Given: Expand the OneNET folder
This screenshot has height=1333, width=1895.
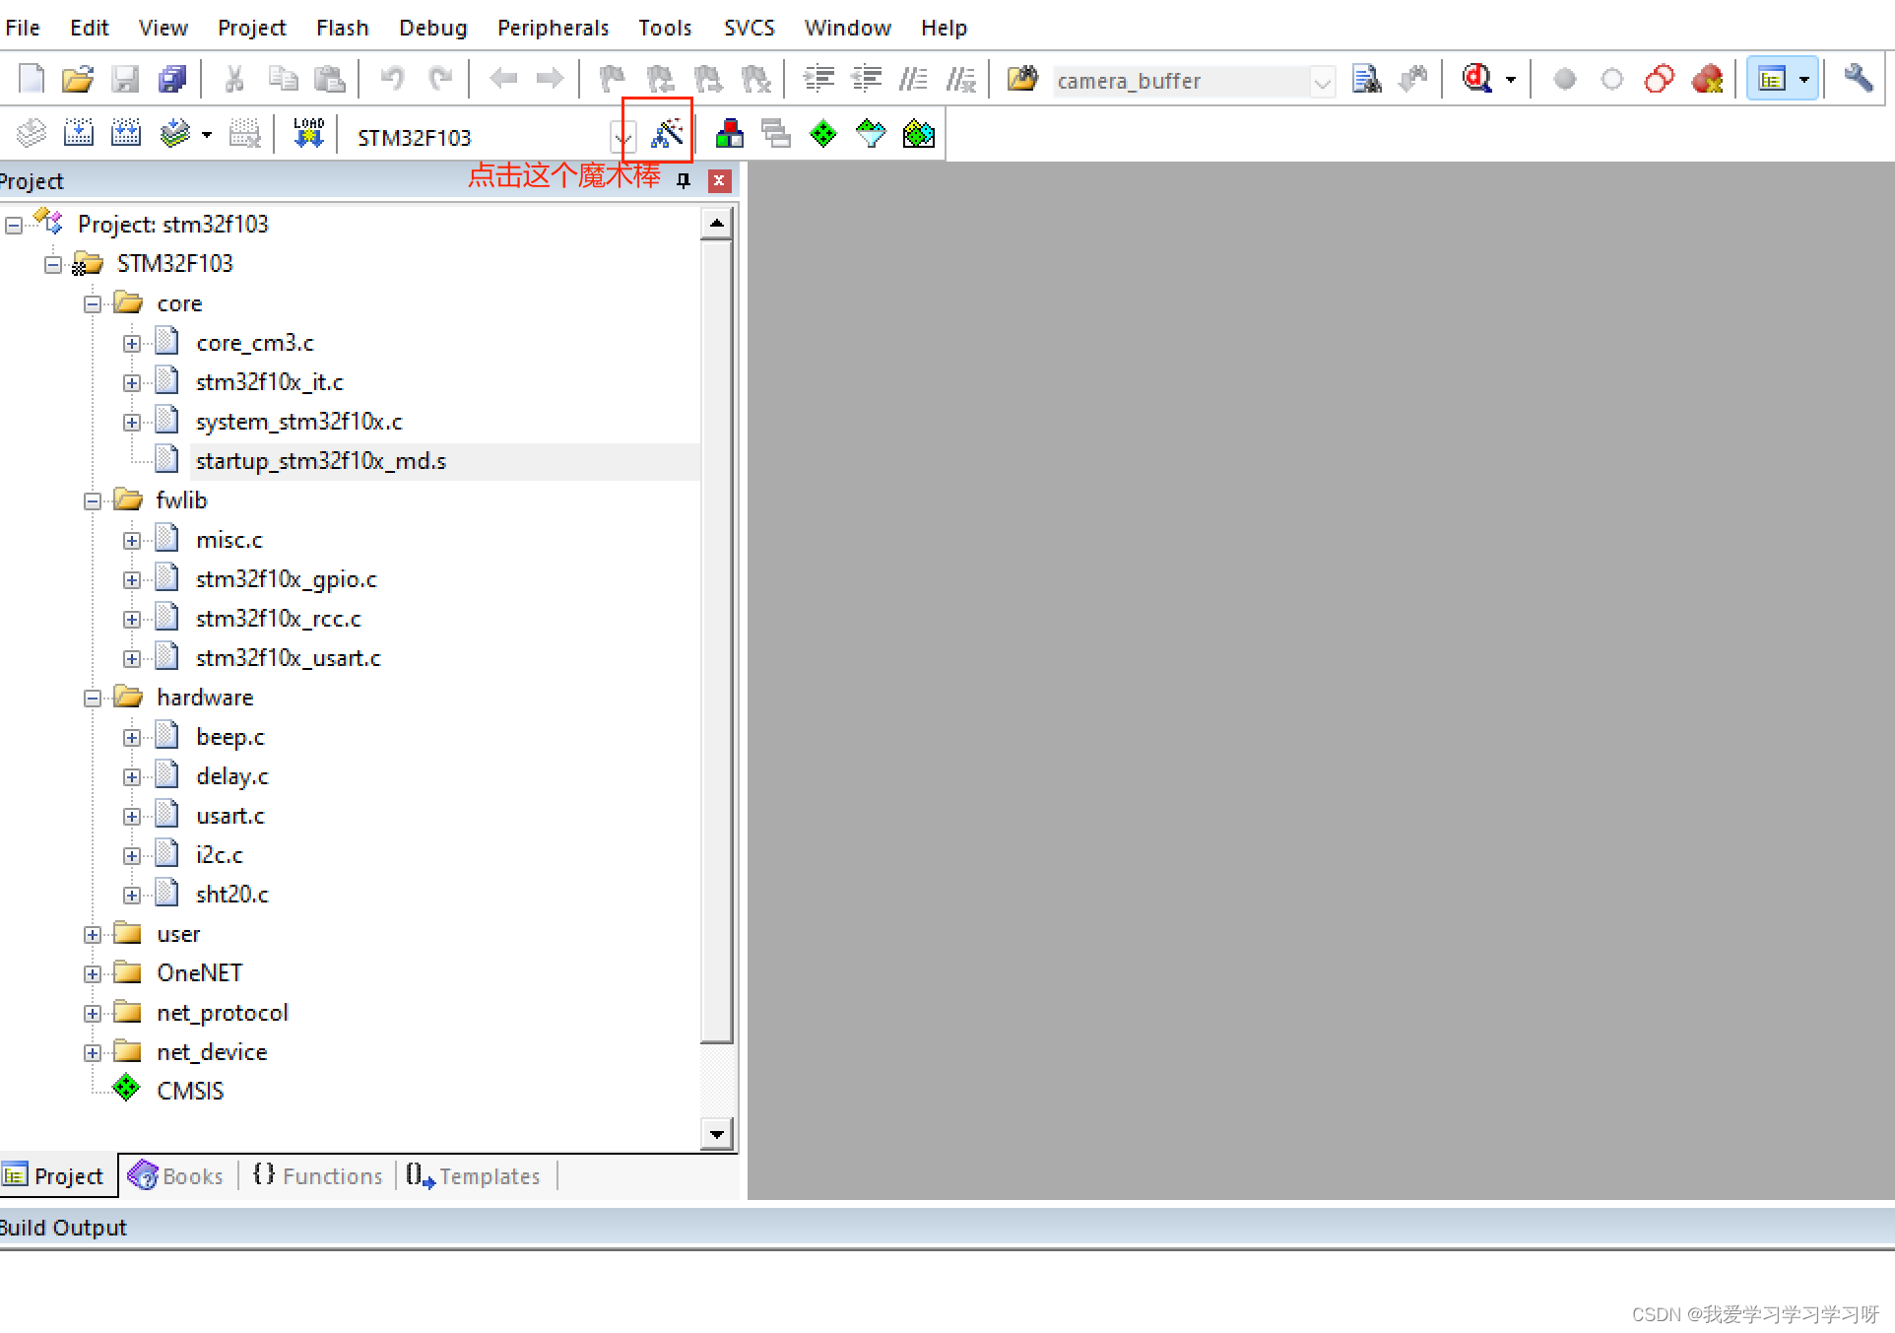Looking at the screenshot, I should coord(93,974).
